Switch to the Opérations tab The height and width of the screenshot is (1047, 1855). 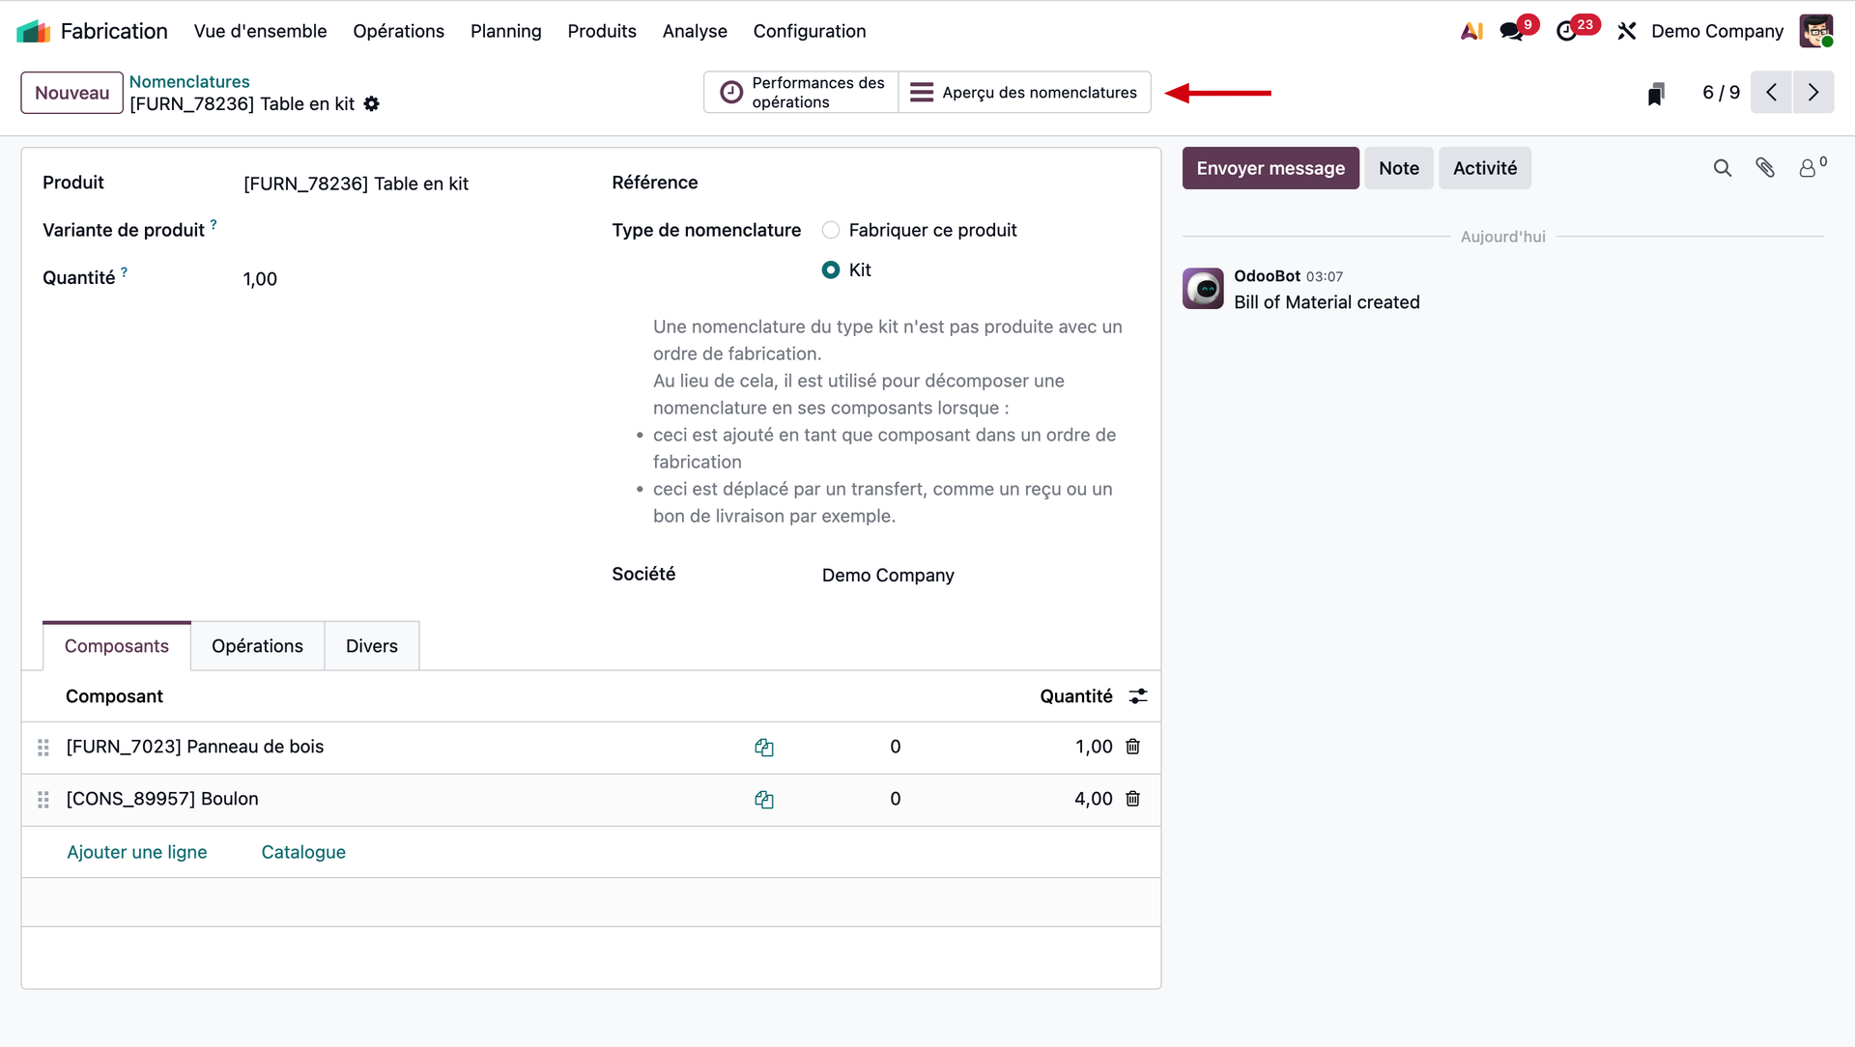[x=257, y=646]
